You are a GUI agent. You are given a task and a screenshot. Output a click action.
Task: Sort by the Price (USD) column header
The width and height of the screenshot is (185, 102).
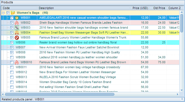(x=140, y=8)
